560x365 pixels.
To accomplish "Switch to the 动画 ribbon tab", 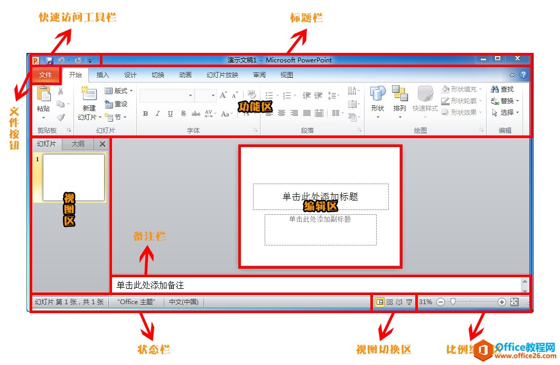I will [x=185, y=75].
